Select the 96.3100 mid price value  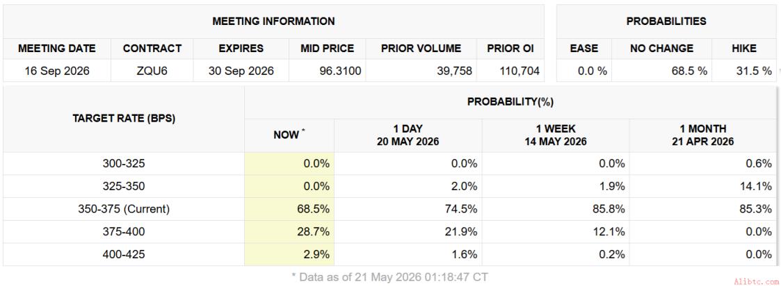point(339,71)
